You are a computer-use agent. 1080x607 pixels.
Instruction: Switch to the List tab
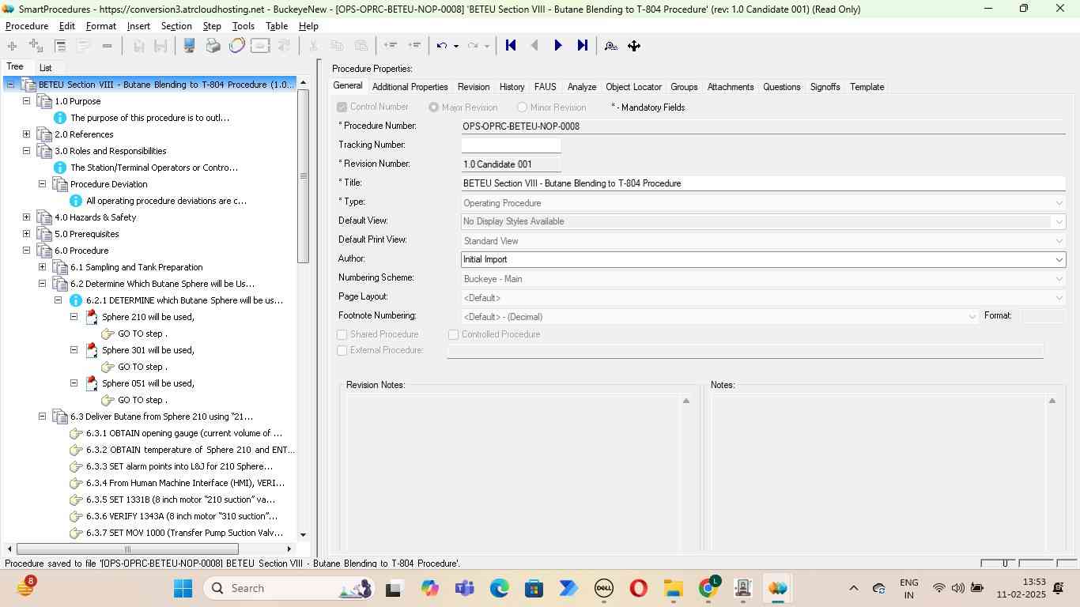point(45,68)
